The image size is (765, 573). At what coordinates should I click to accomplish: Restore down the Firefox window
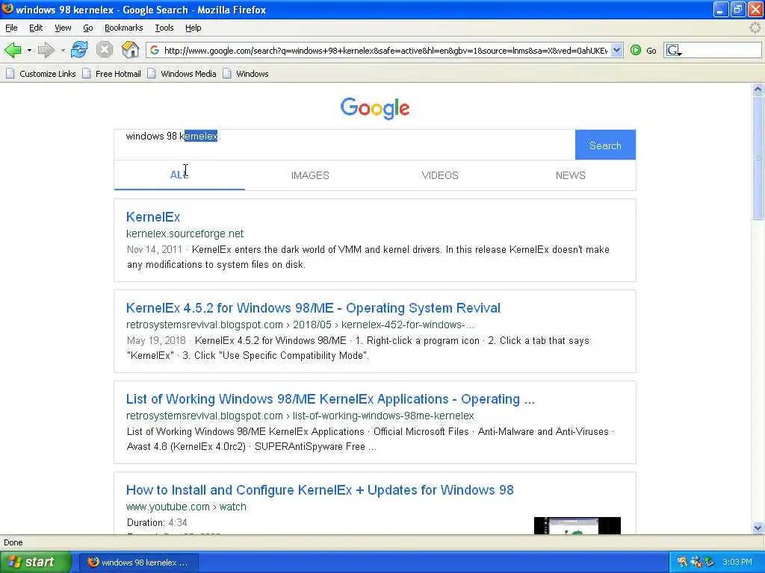coord(737,9)
